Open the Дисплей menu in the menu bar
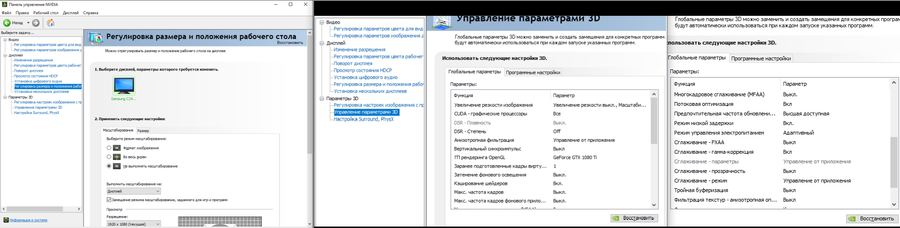Viewport: 900px width, 228px height. click(70, 13)
